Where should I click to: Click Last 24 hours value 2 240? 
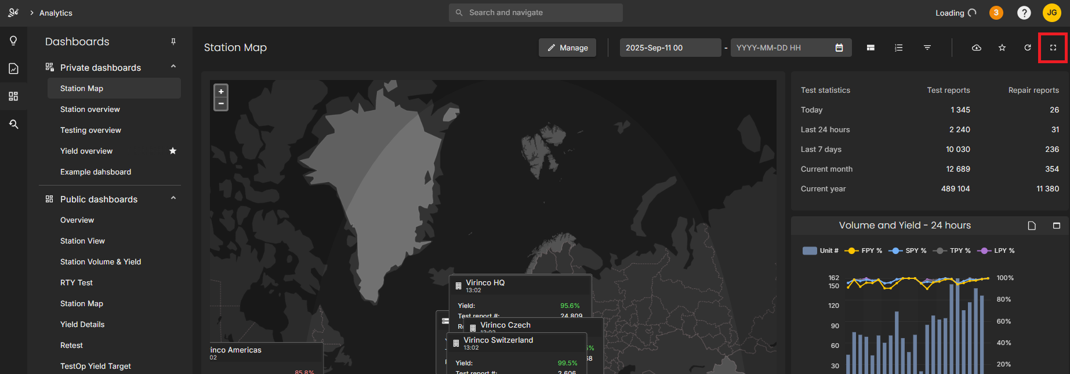coord(960,129)
